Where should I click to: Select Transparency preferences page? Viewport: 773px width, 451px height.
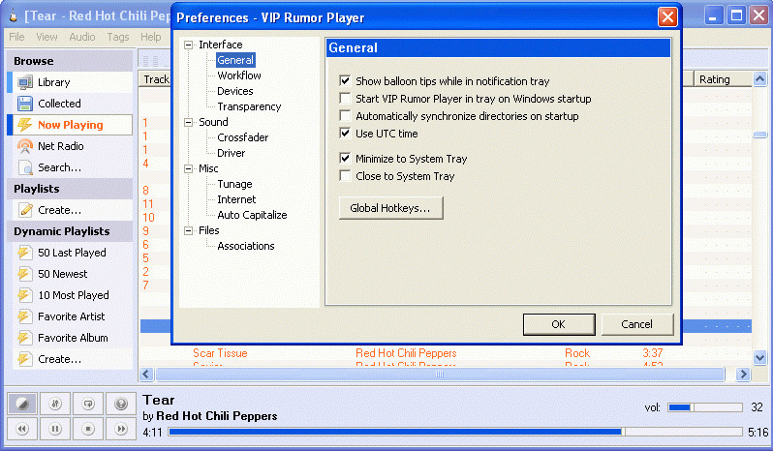(249, 106)
